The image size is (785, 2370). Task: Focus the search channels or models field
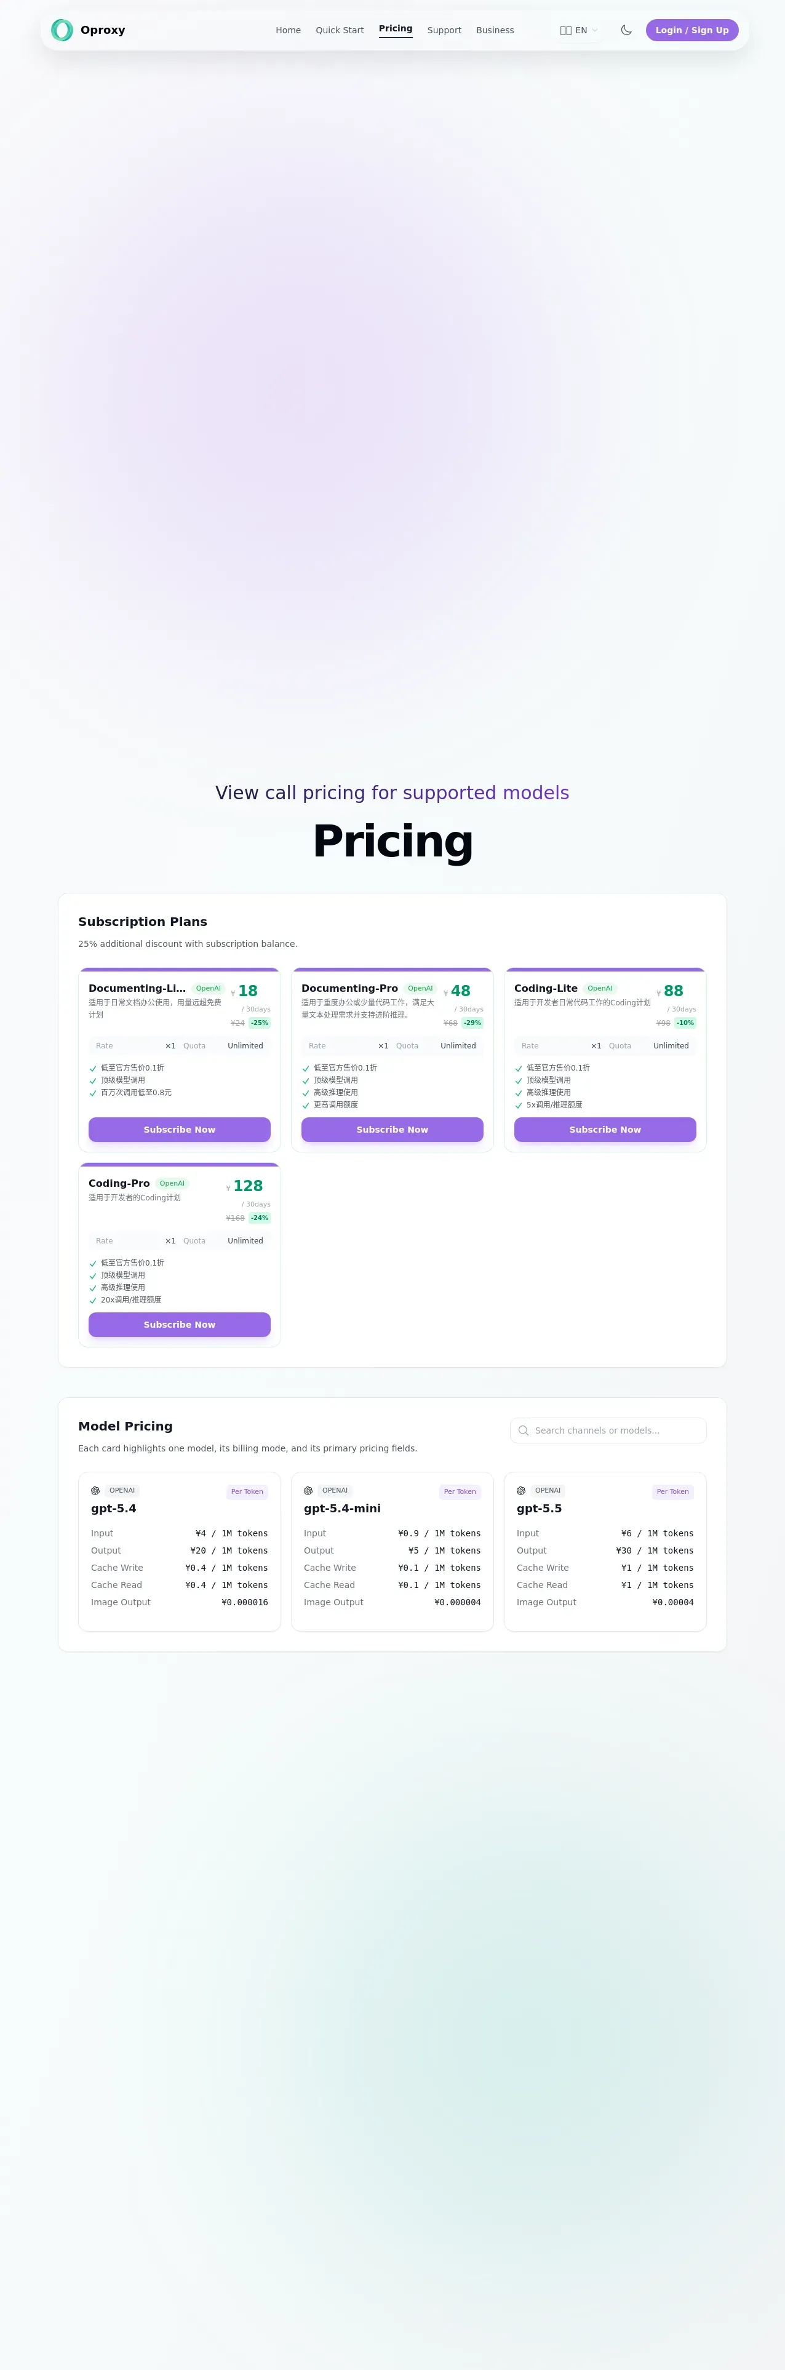(x=608, y=1430)
